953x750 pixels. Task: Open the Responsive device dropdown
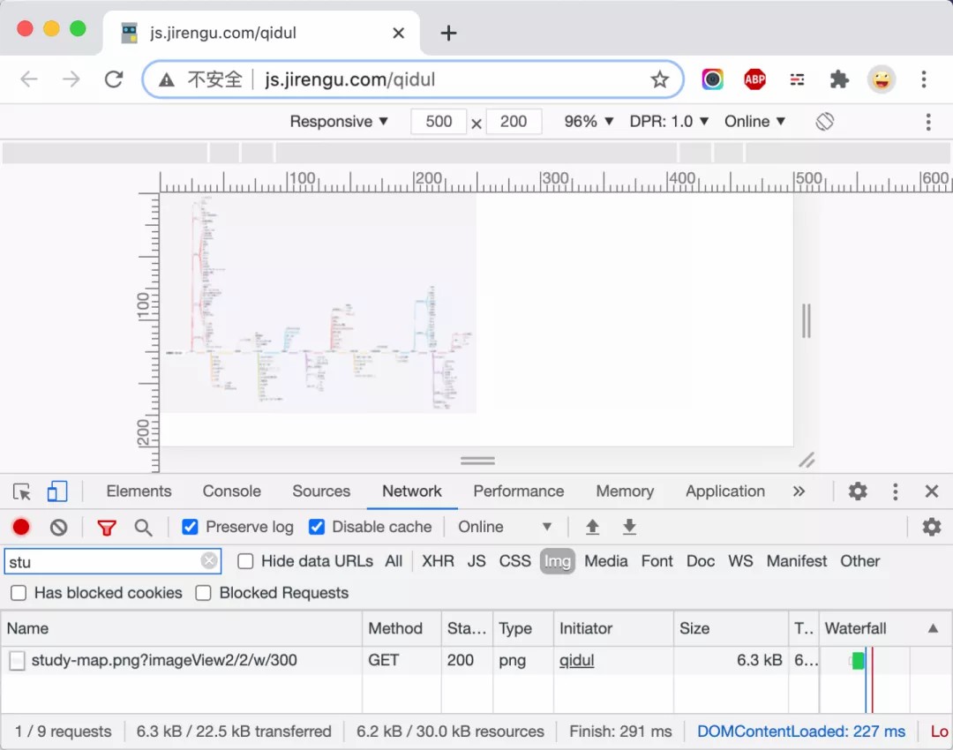(339, 122)
